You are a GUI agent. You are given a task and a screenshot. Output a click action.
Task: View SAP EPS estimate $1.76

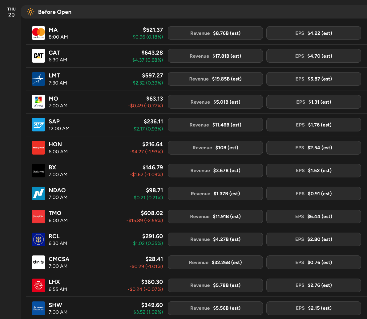(x=314, y=125)
